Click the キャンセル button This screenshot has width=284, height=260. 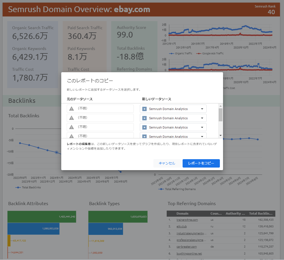click(167, 163)
